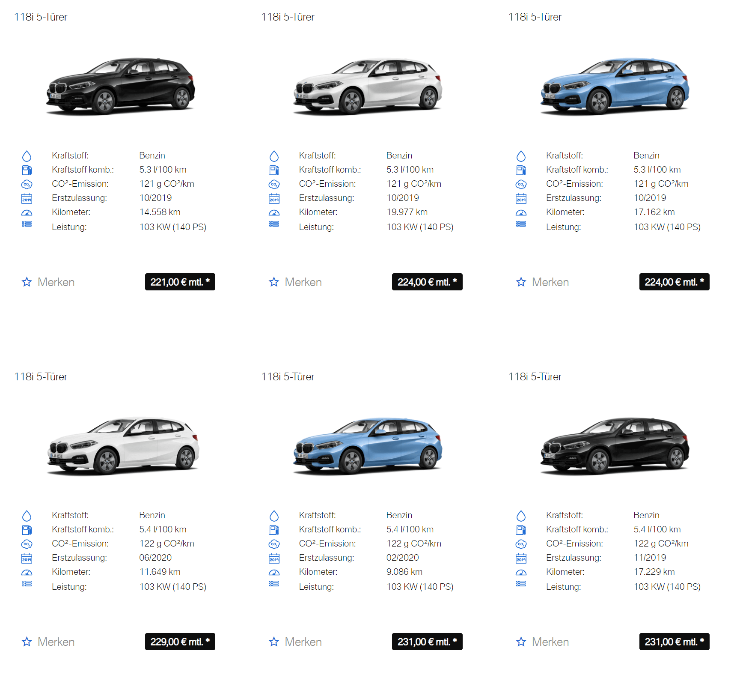Click the fuel pump icon on the 17.162 km car
Image resolution: width=737 pixels, height=675 pixels.
point(521,170)
